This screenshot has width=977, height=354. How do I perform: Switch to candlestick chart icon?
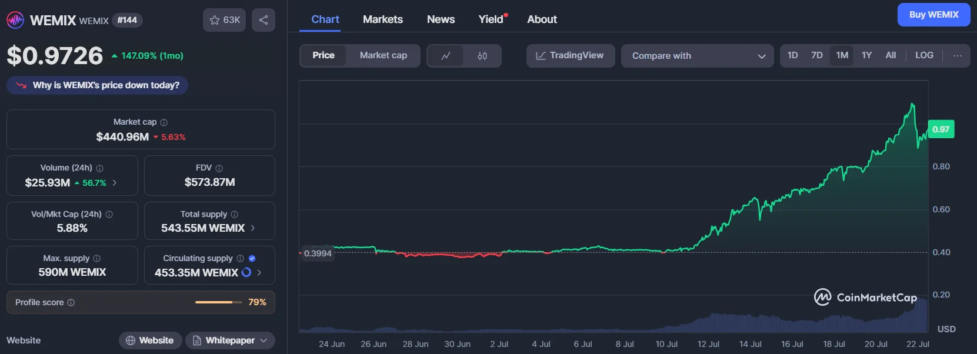[482, 56]
